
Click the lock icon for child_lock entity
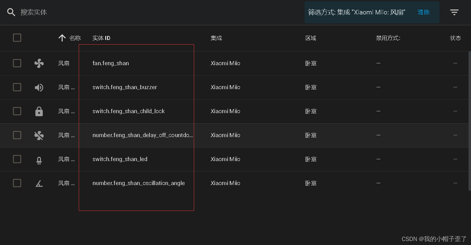tap(39, 111)
